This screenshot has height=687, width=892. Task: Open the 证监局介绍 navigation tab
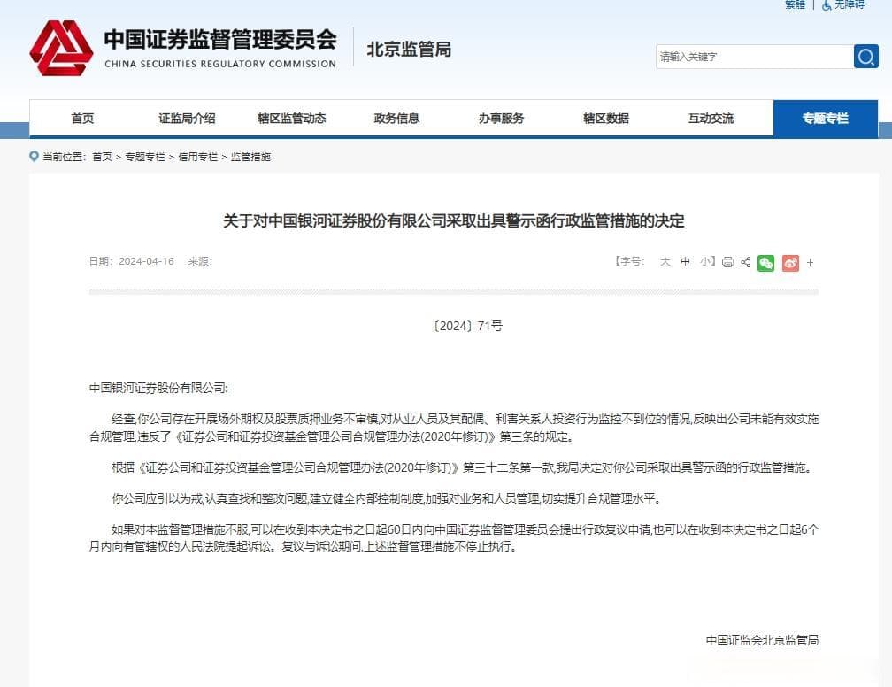tap(188, 119)
